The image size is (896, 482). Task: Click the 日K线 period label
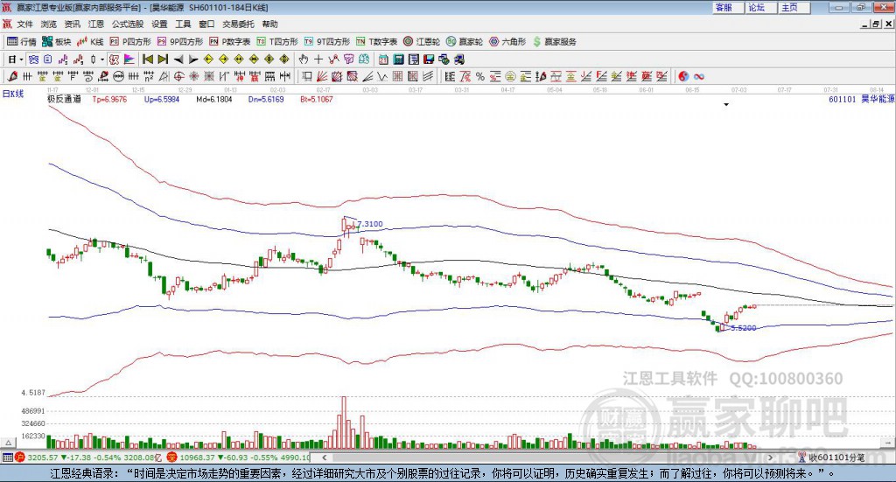13,94
